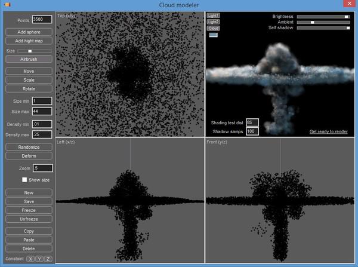This screenshot has width=358, height=267.
Task: Toggle the Y constraint
Action: (39, 259)
